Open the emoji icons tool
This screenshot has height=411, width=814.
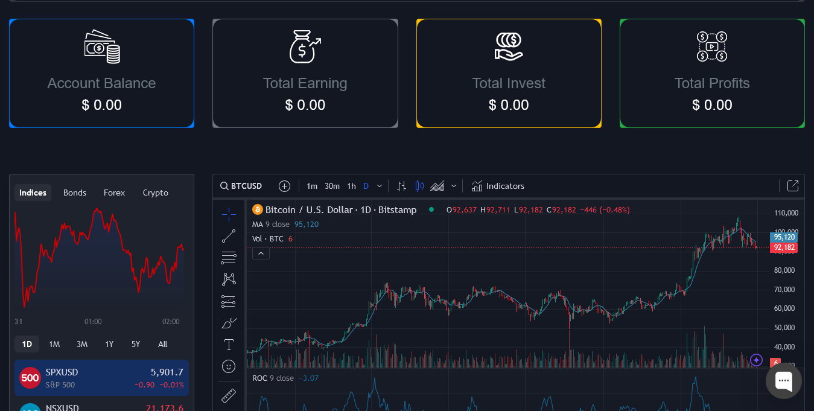click(229, 366)
